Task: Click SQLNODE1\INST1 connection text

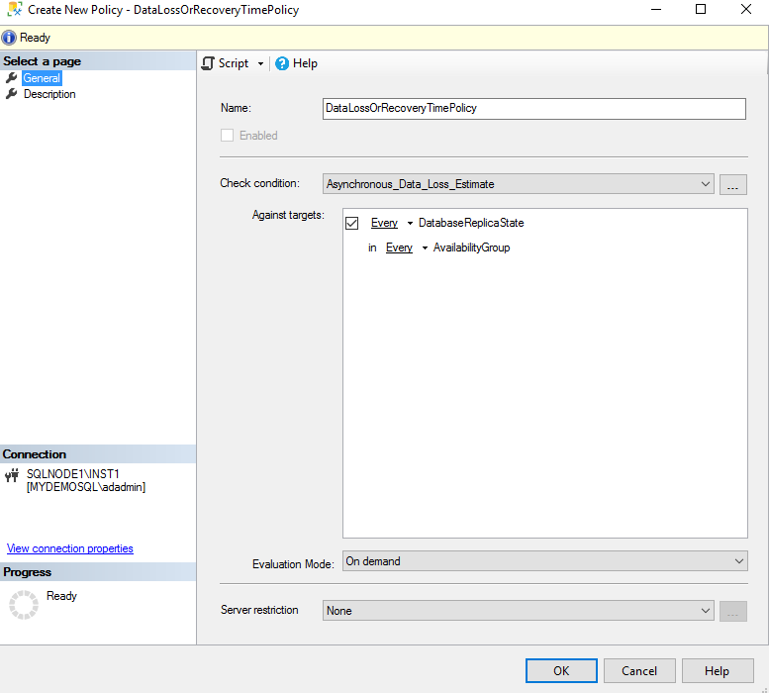Action: [x=73, y=474]
